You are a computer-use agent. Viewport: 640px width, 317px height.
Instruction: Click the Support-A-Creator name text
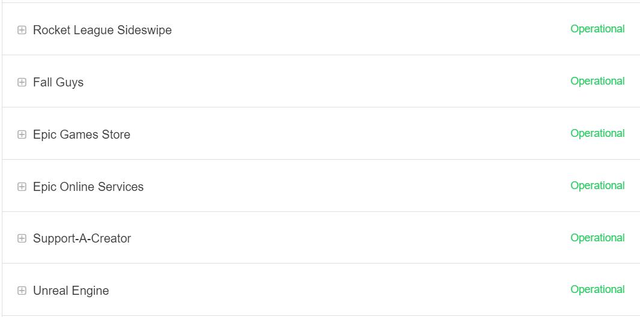click(x=82, y=238)
